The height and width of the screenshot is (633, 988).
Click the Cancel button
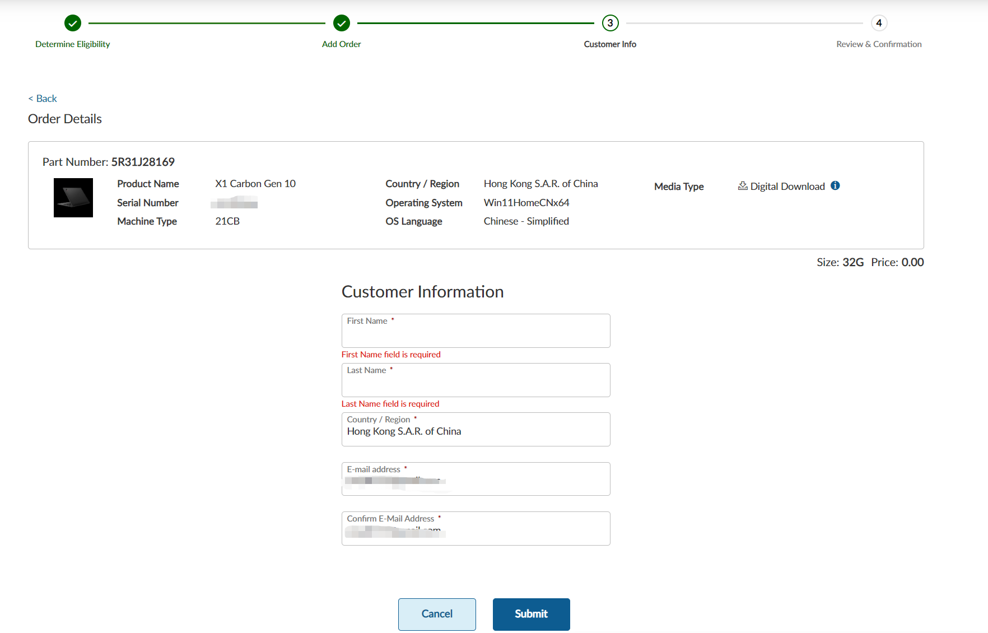pos(437,614)
